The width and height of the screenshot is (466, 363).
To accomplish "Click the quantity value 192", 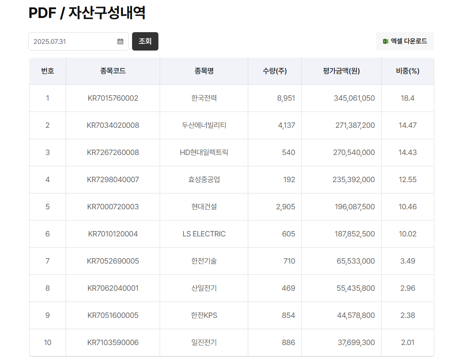I will (289, 180).
